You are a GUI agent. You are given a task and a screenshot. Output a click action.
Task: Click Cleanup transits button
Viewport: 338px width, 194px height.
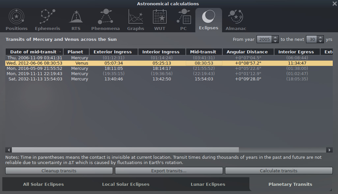click(59, 171)
